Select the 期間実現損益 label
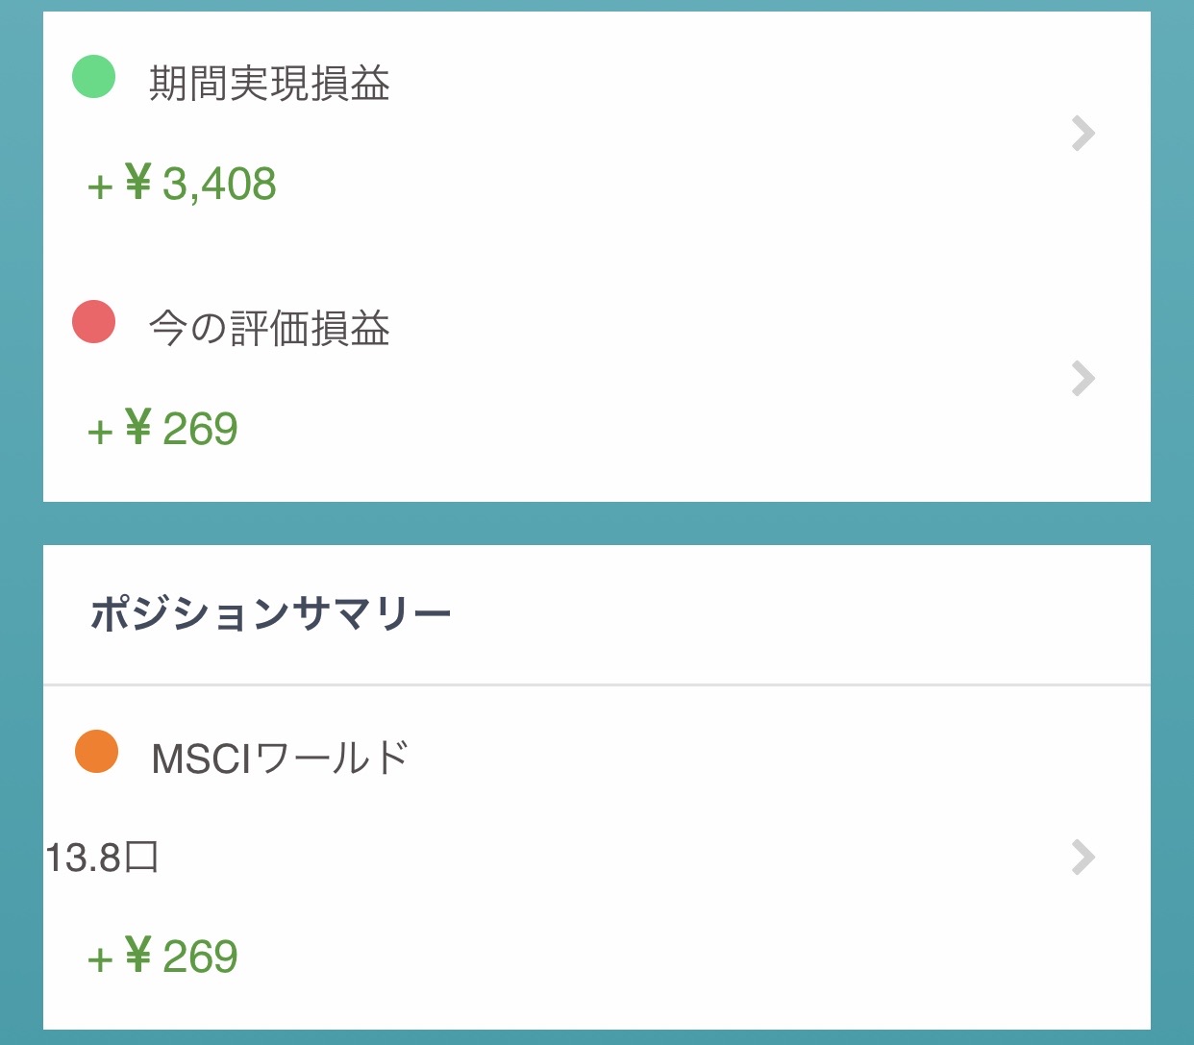Screen dimensions: 1194x1045 click(269, 84)
